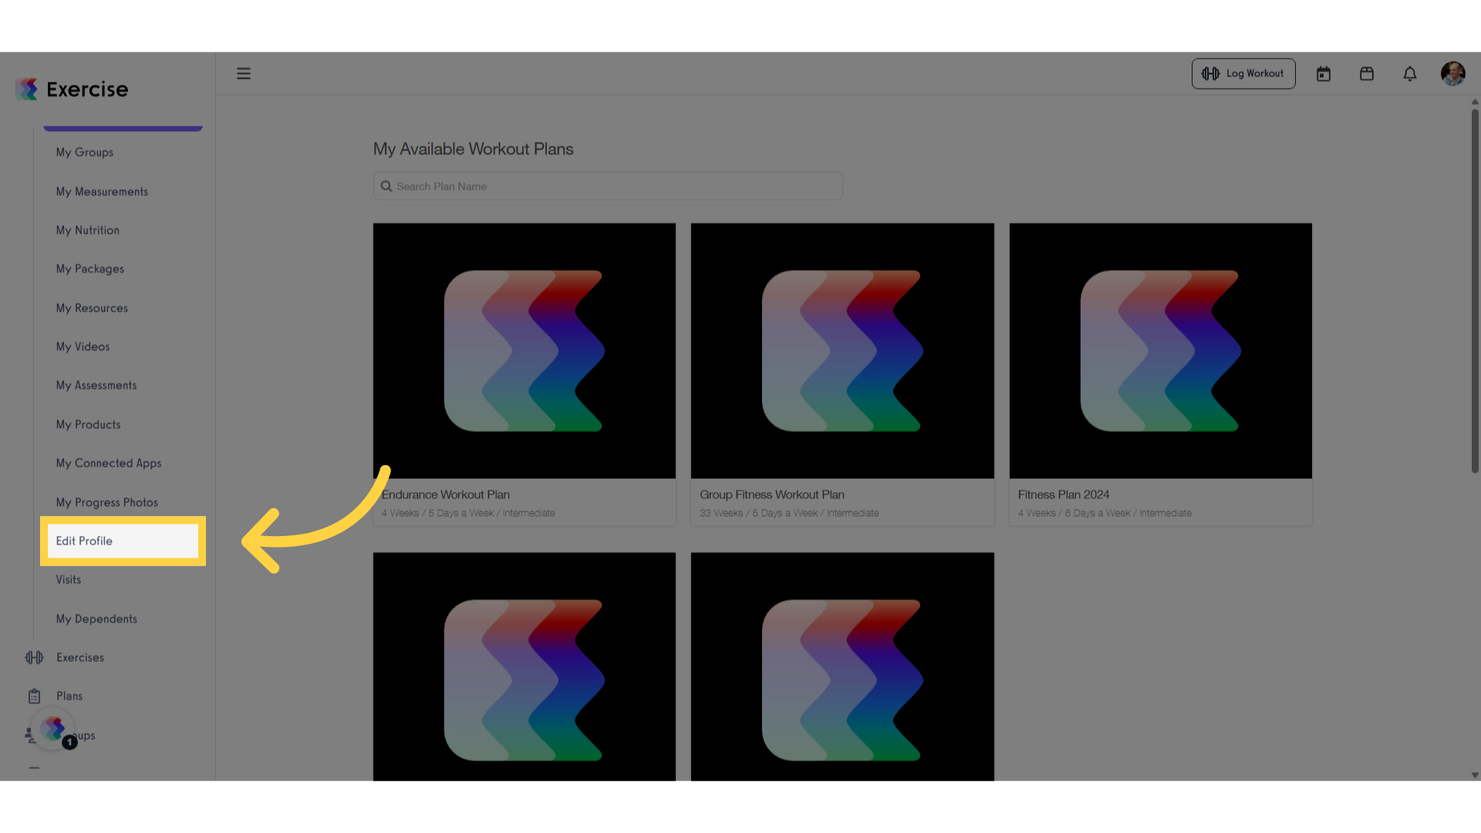Open the notifications bell
Screen dimensions: 1481x833
1410,74
